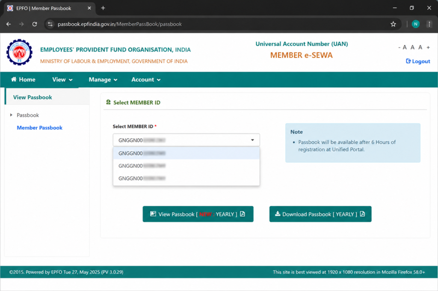Open the Select MEMBER ID combo box
Screen dimensions: 438x291
[186, 140]
